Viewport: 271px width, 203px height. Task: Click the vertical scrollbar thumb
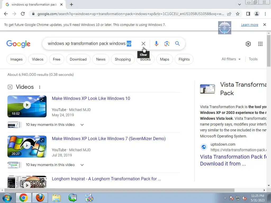269,51
